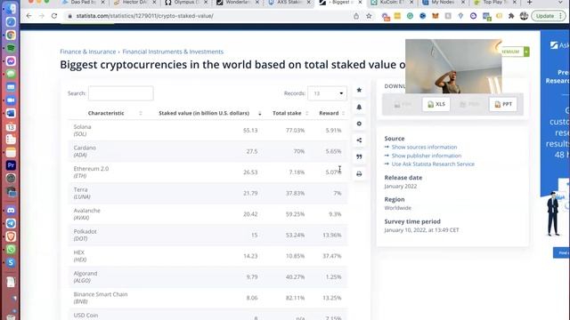Viewport: 570px width, 320px height.
Task: Click the Chrome profile avatar
Action: tap(524, 16)
